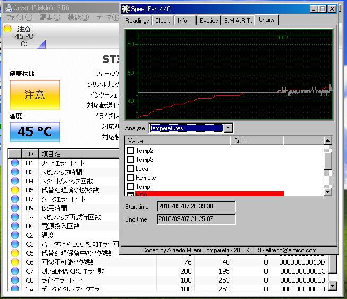Expand the Analyze temperatures dropdown arrow
Viewport: 347px width, 299px height.
tap(228, 128)
